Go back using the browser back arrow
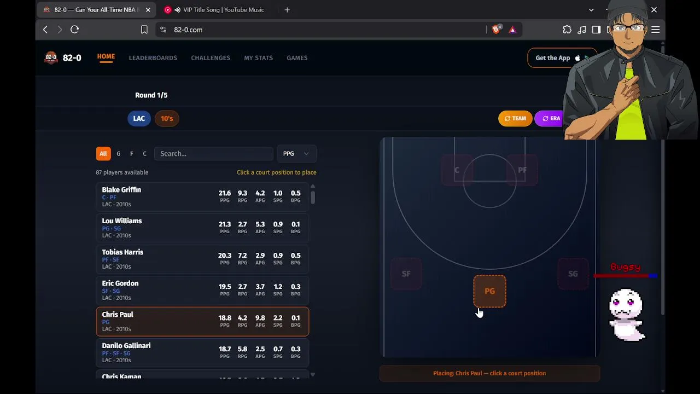Screen dimensions: 700x394 point(45,30)
